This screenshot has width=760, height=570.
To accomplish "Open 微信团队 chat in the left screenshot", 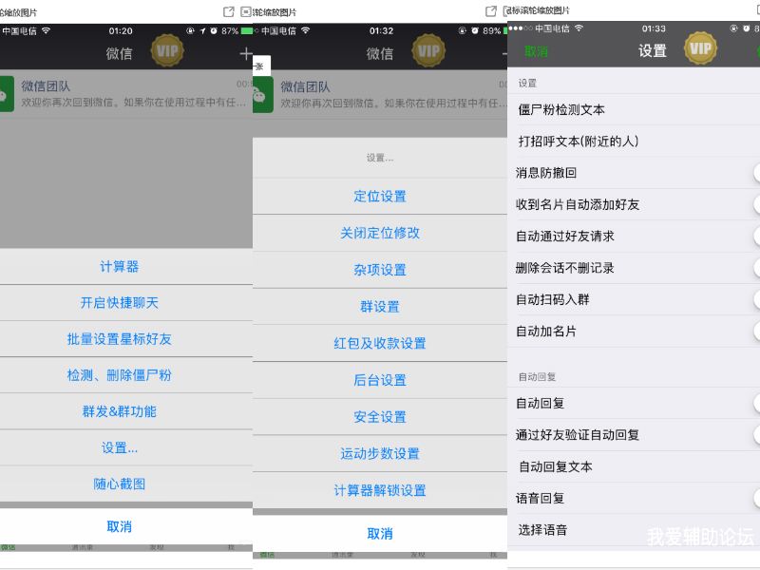I will tap(126, 94).
